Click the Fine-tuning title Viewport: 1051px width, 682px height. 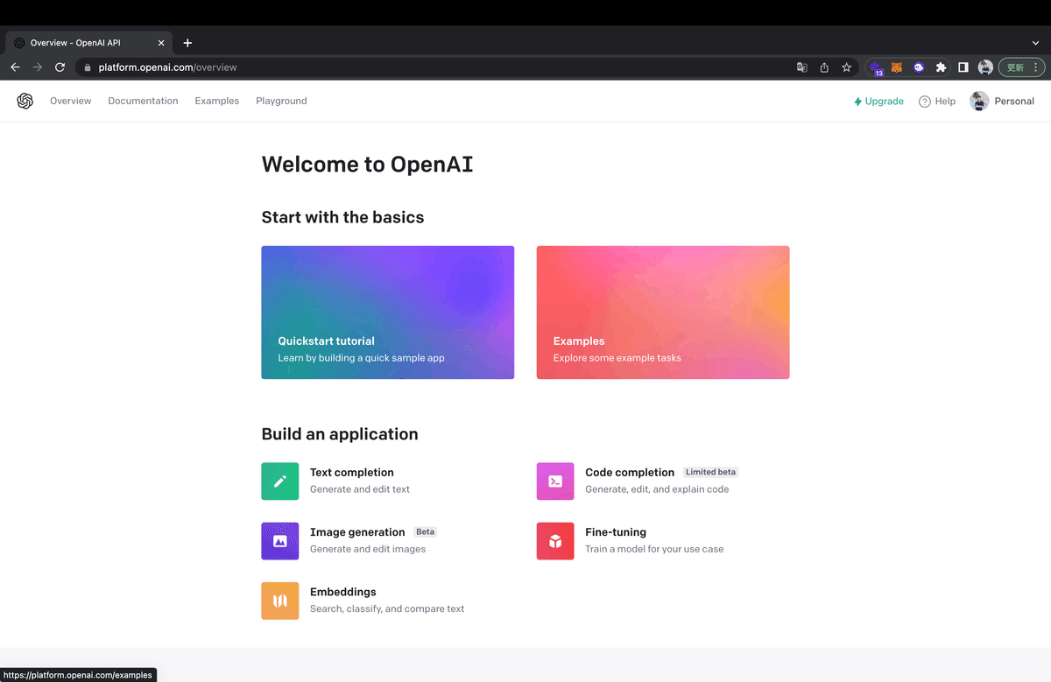616,532
